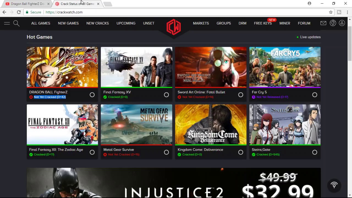Click the floating broadcast icon bottom right
This screenshot has height=198, width=352.
334,185
